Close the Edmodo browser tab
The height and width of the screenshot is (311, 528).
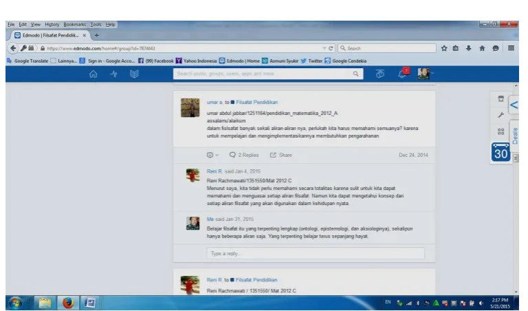pyautogui.click(x=85, y=35)
